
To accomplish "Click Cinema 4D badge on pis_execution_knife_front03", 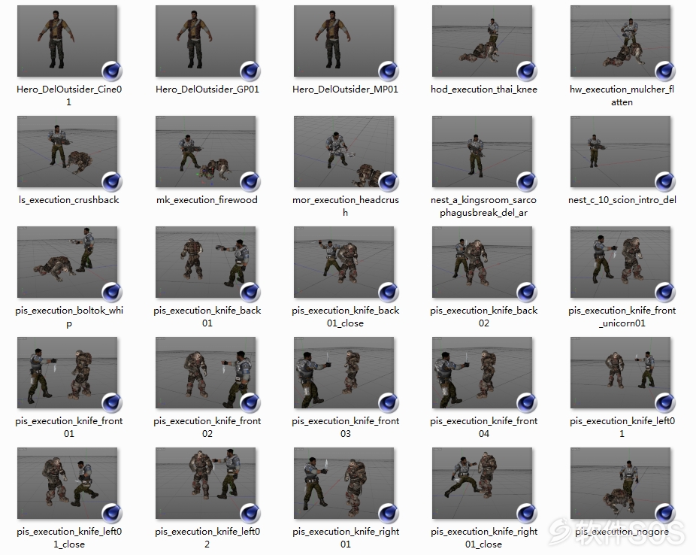I will pos(389,403).
